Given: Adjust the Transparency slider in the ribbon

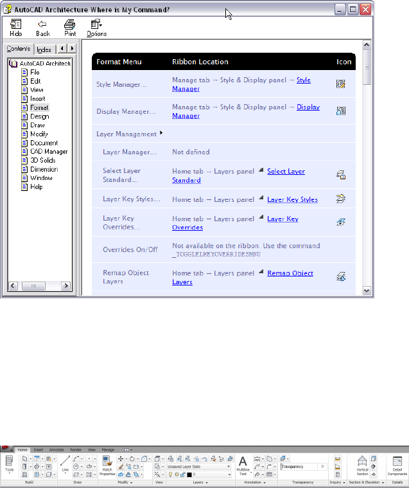Looking at the screenshot, I should [299, 467].
